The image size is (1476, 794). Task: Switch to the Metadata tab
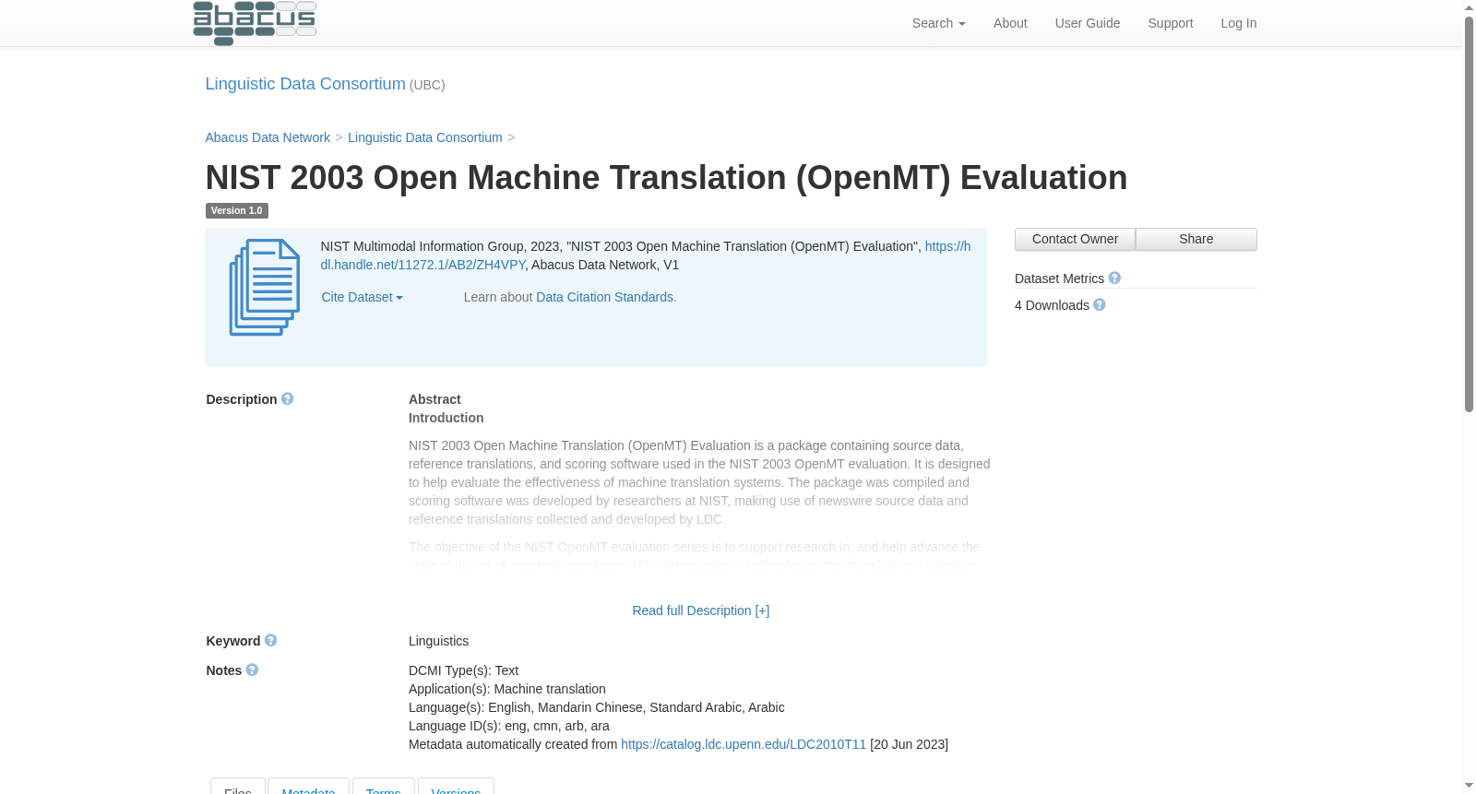pos(308,787)
